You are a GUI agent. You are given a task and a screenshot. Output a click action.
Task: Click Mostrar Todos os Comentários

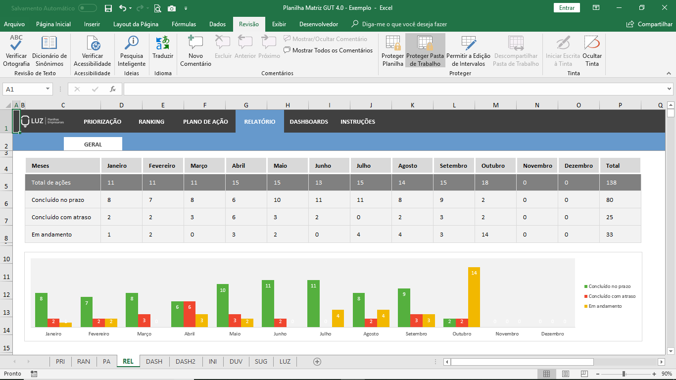tap(328, 50)
